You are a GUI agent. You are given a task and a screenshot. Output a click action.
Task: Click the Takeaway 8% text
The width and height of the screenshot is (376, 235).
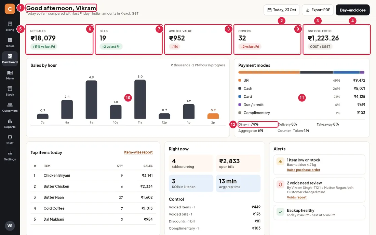[327, 124]
